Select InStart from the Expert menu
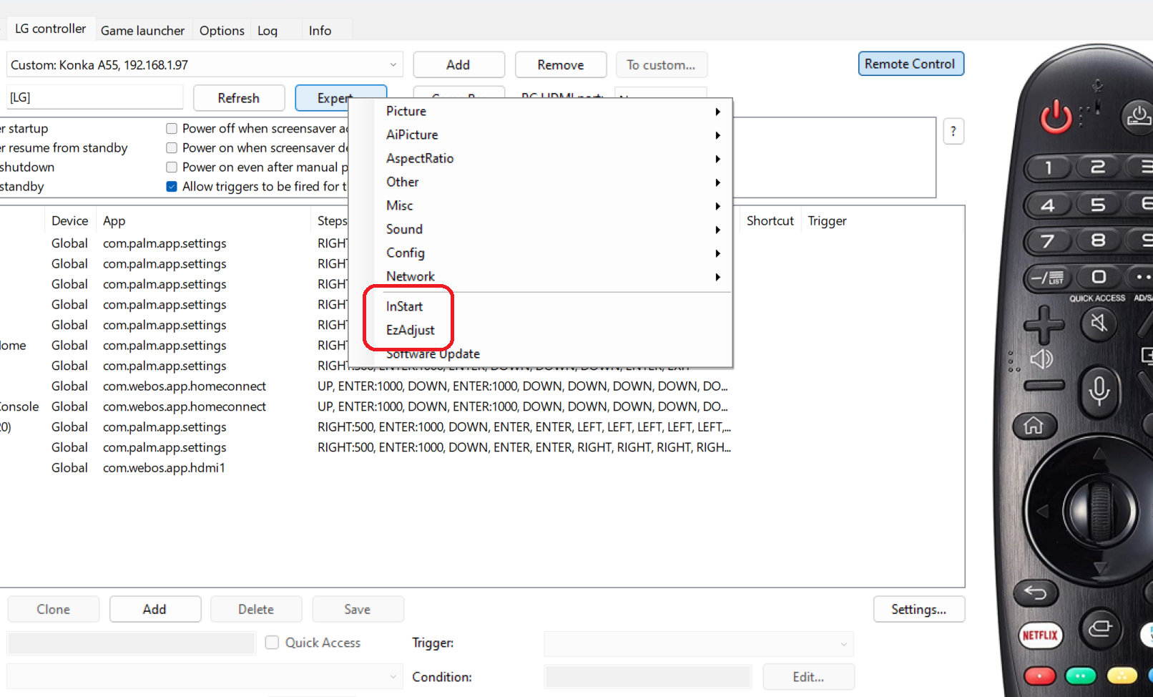The image size is (1153, 697). point(405,306)
